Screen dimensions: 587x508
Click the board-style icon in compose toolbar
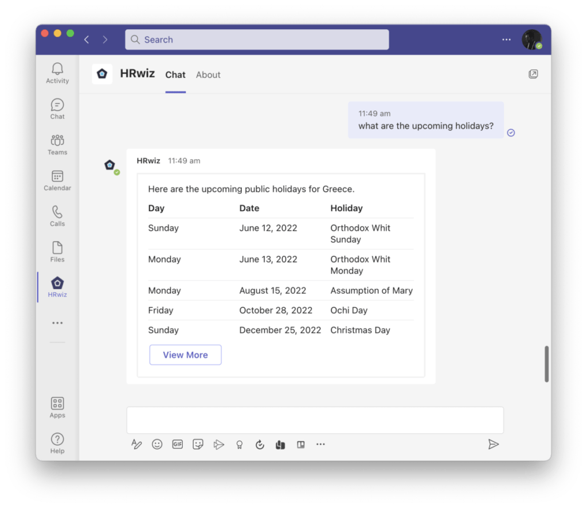coord(300,444)
